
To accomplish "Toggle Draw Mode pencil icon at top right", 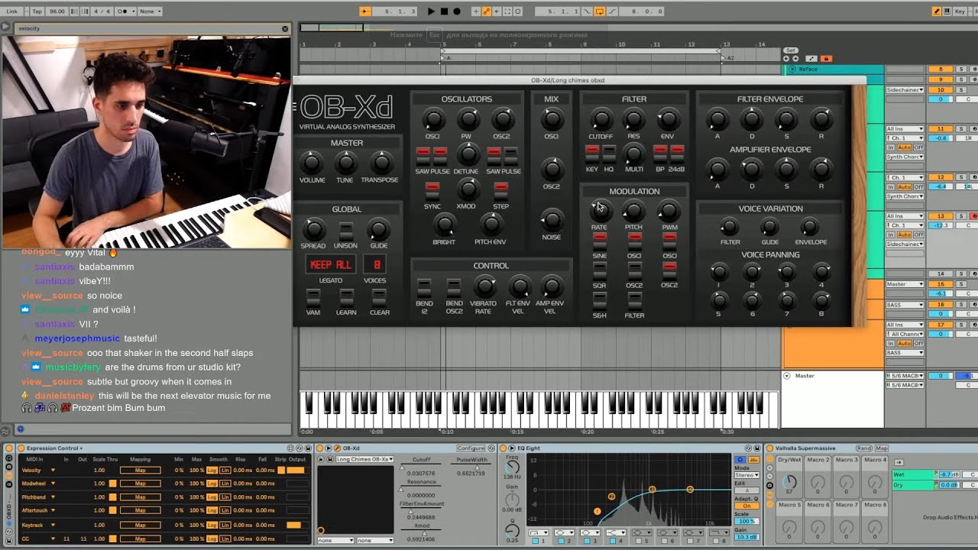I will (x=938, y=11).
